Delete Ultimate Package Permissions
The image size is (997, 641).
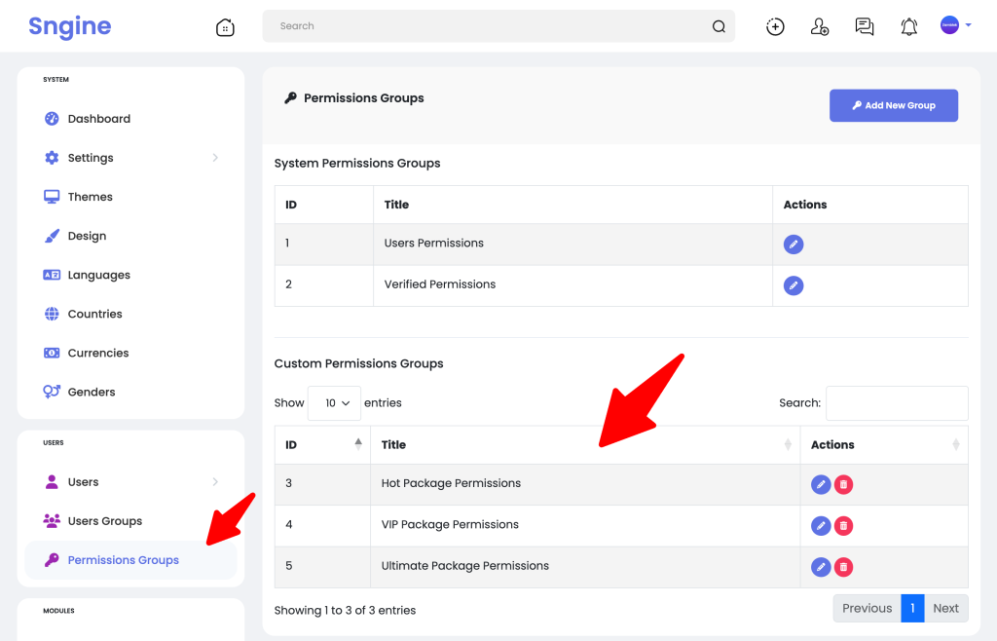pyautogui.click(x=843, y=567)
